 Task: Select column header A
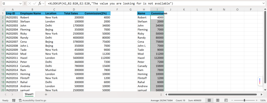click(13, 10)
